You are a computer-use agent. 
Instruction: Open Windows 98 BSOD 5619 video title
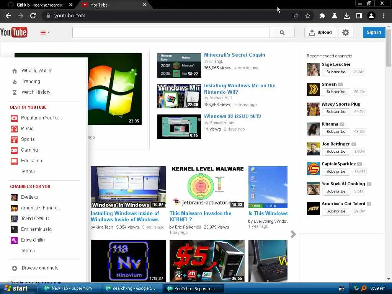coord(232,116)
